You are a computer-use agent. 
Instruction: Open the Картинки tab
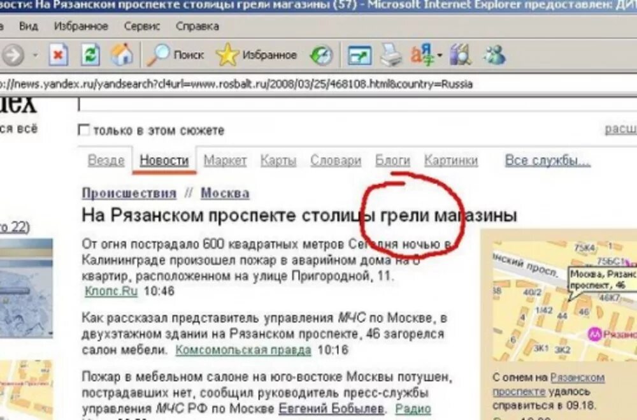click(x=451, y=160)
